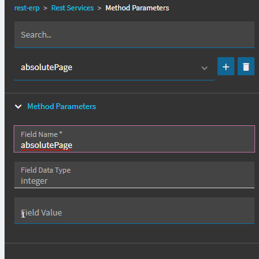Click the blue Method Parameters section heading
Image resolution: width=259 pixels, height=259 pixels.
(x=62, y=106)
